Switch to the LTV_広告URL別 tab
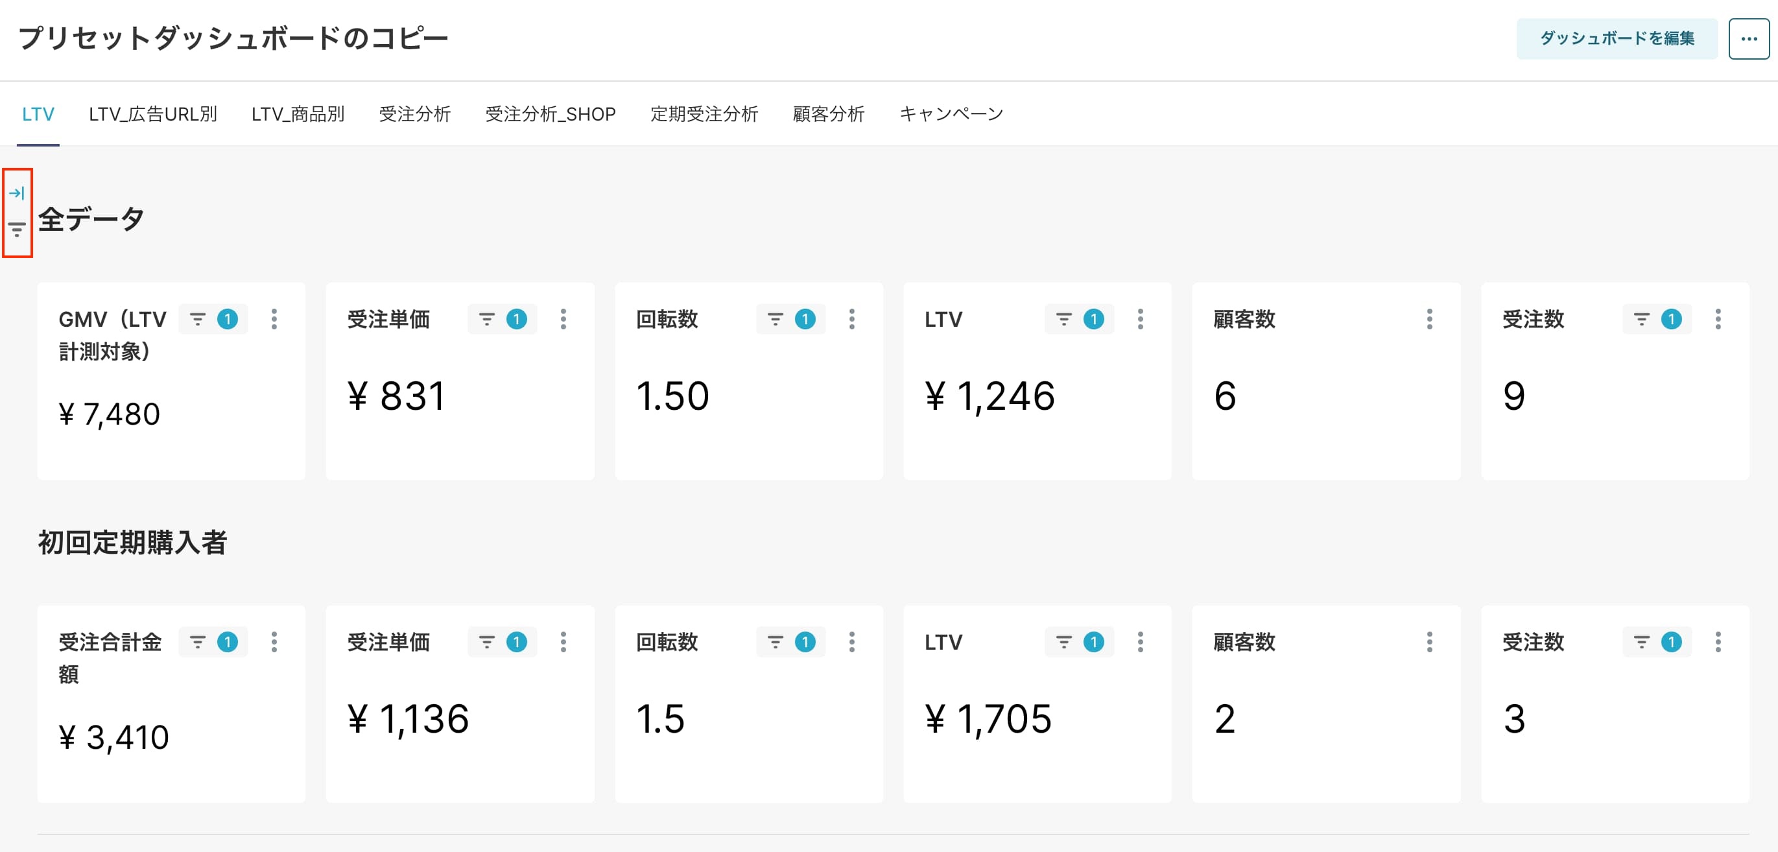 [x=152, y=114]
